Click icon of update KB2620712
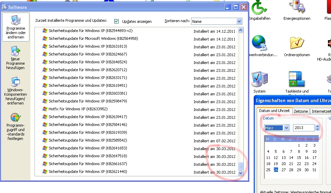This screenshot has width=331, height=193. (x=45, y=70)
